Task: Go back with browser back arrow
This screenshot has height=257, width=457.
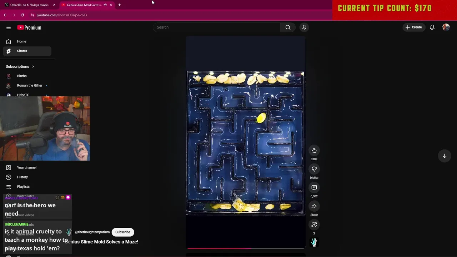Action: pos(5,15)
